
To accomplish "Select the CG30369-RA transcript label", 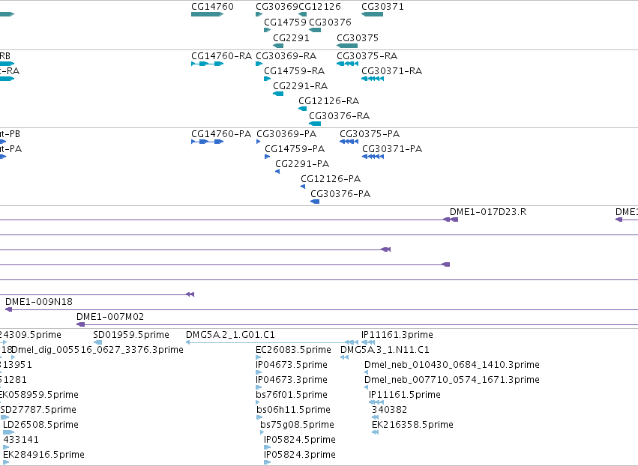I will 286,55.
